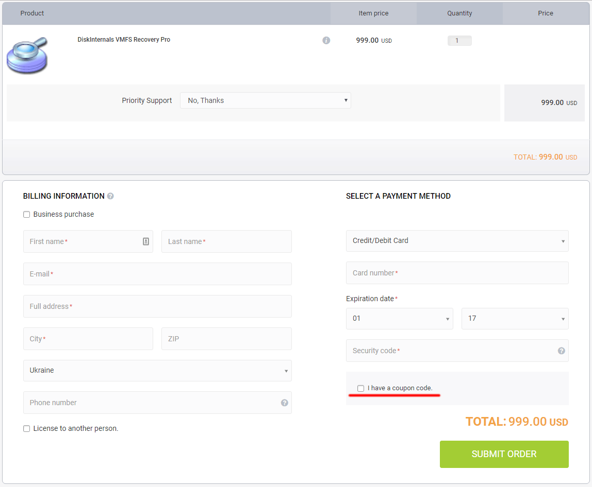Click the Priority Support label
This screenshot has width=592, height=487.
pyautogui.click(x=147, y=100)
